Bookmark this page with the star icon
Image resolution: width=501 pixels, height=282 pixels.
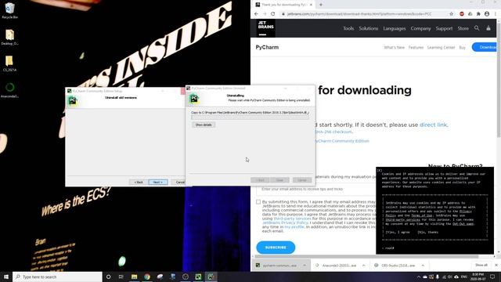[451, 14]
